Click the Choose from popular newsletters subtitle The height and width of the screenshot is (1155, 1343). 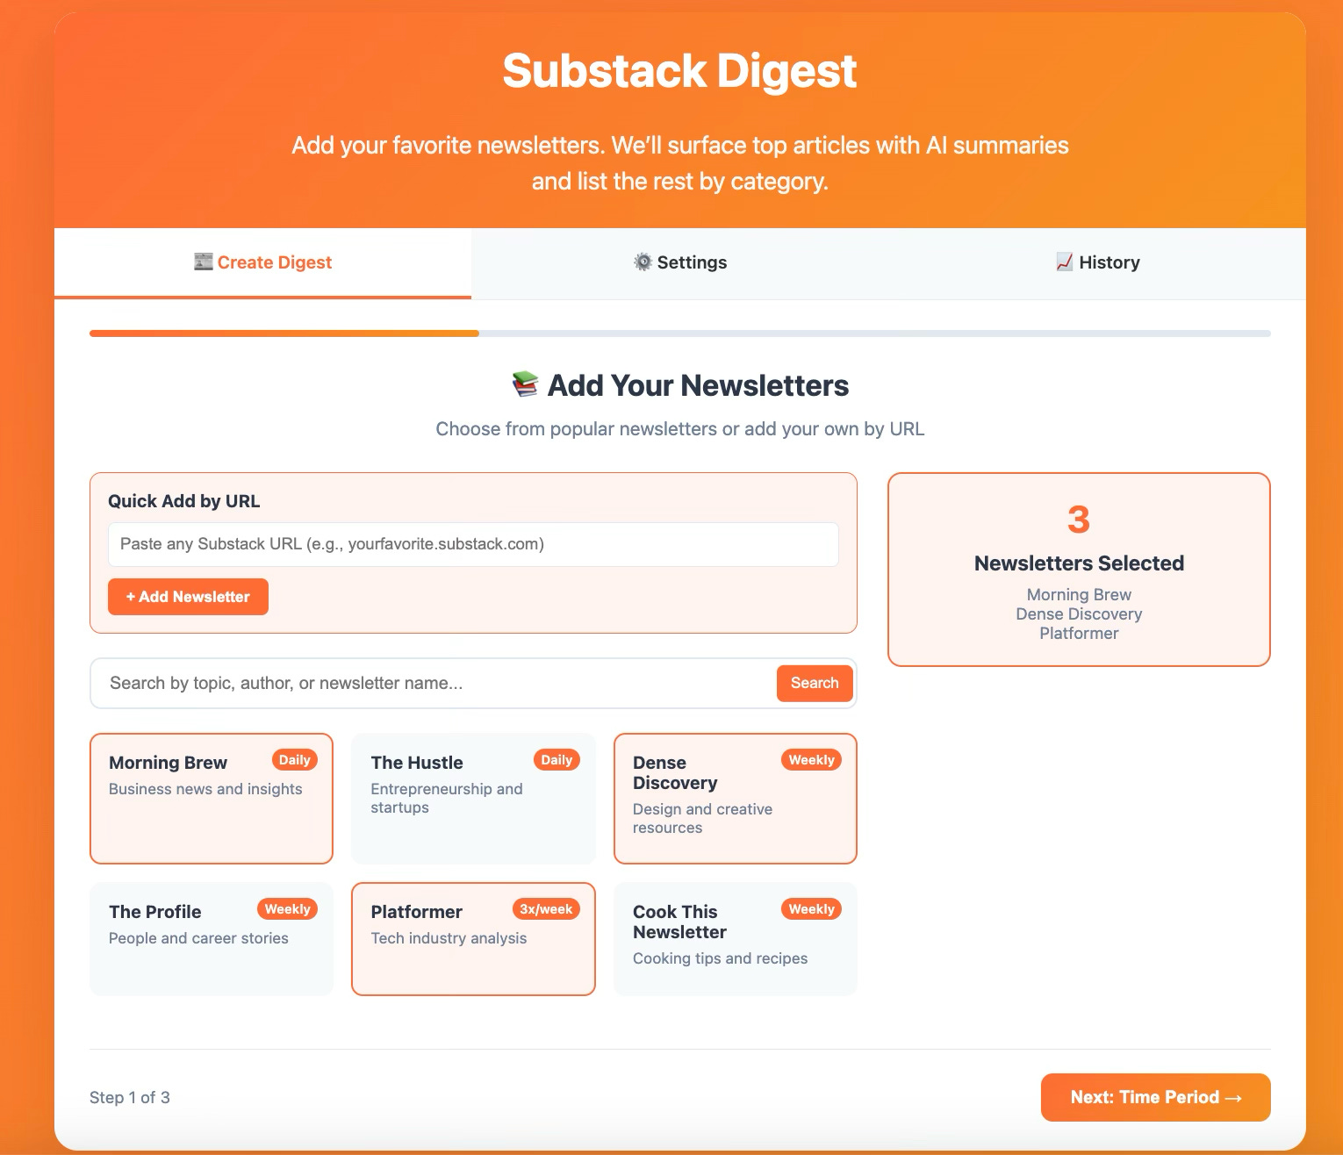pos(680,429)
